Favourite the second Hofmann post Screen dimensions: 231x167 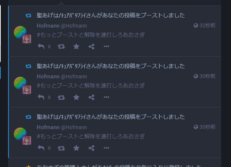[76, 97]
